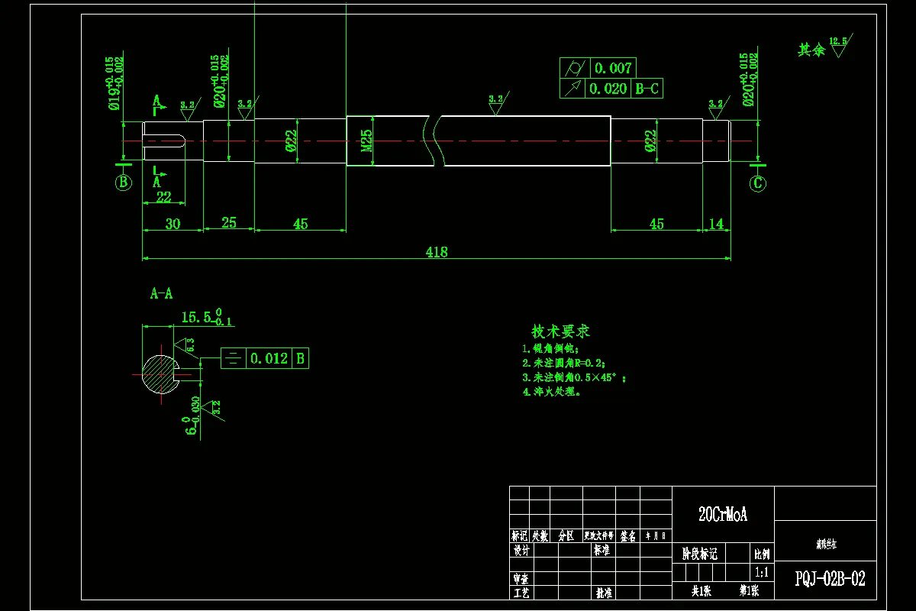Click the symmetry symbol beside 0.012
The image size is (916, 611).
234,357
